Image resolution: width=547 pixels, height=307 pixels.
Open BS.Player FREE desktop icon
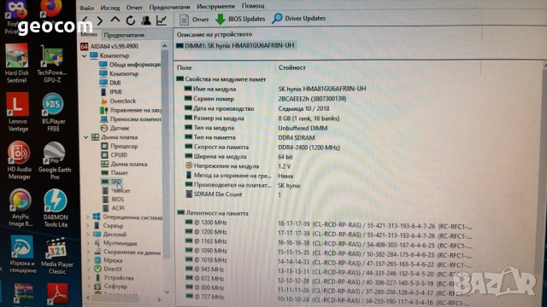point(53,112)
